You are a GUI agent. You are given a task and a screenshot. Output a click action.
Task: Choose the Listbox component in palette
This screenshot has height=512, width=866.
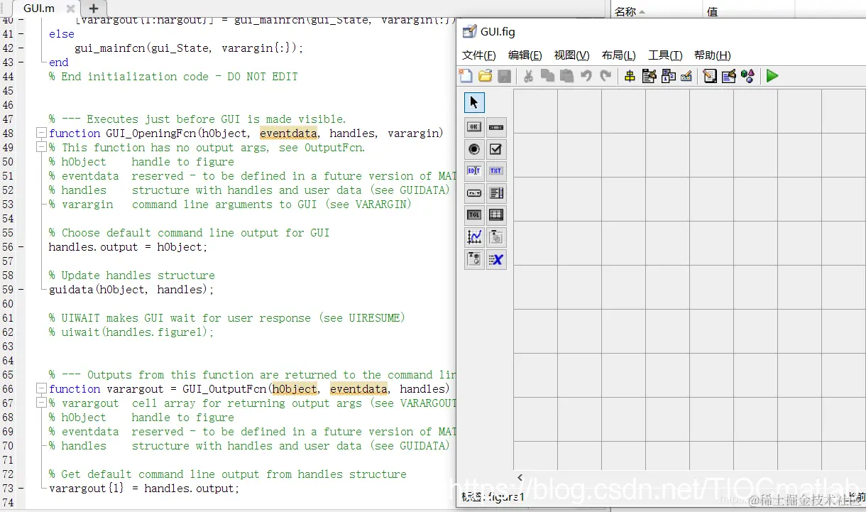click(x=496, y=193)
